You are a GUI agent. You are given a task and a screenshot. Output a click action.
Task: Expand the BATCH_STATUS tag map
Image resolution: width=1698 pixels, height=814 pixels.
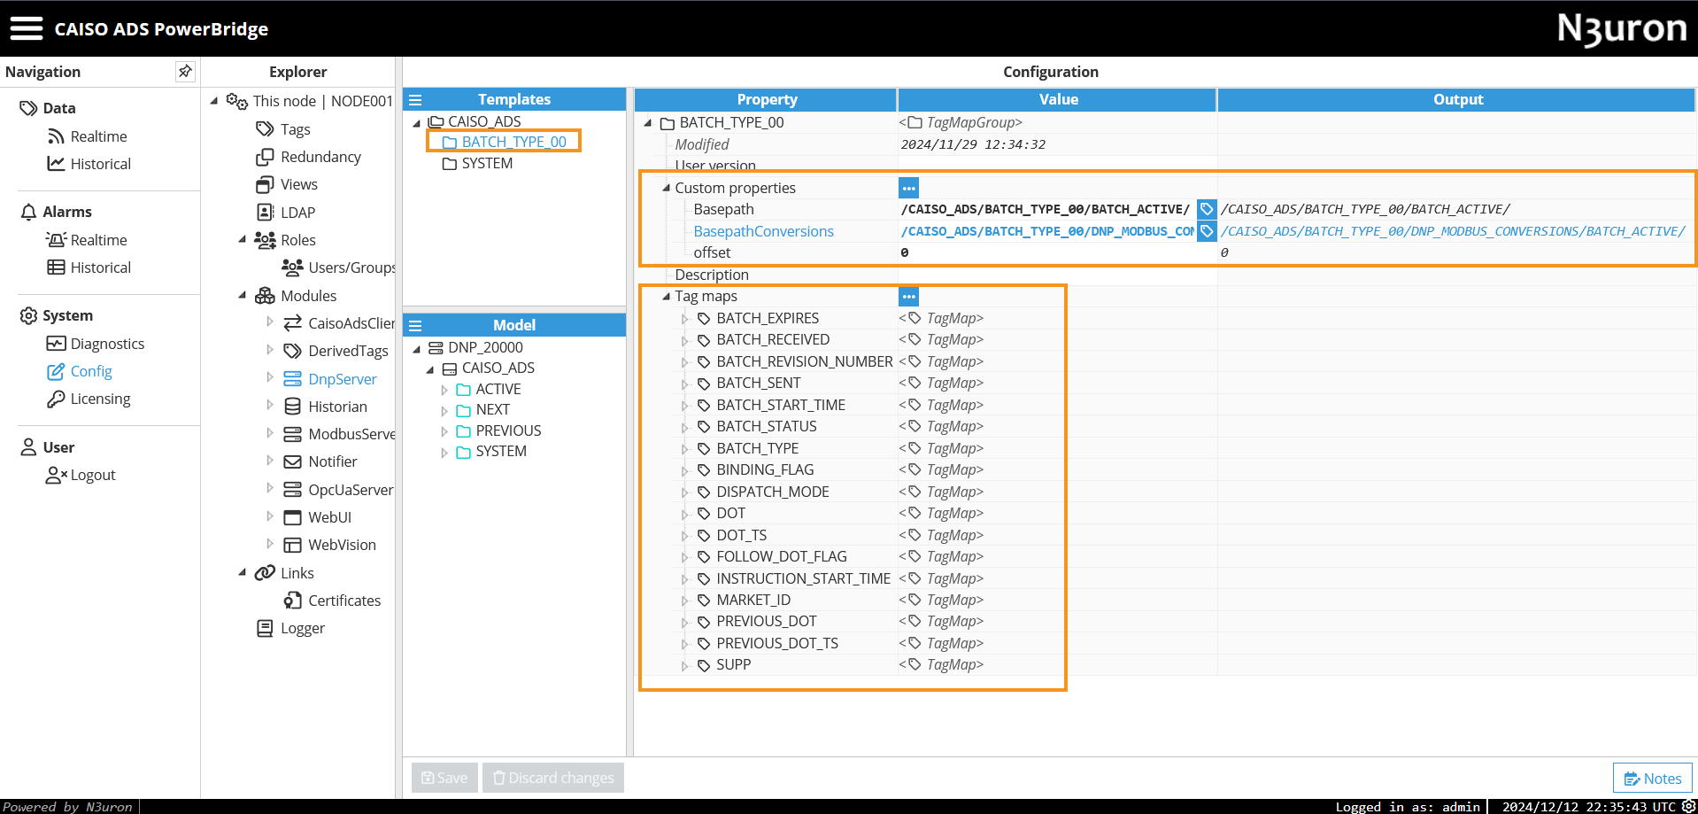tap(684, 427)
